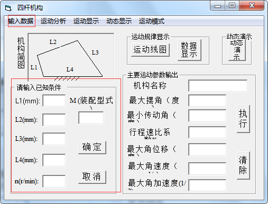Screen dimensions: 268x204
Task: Focus the L1(mm) input field
Action: [54, 101]
